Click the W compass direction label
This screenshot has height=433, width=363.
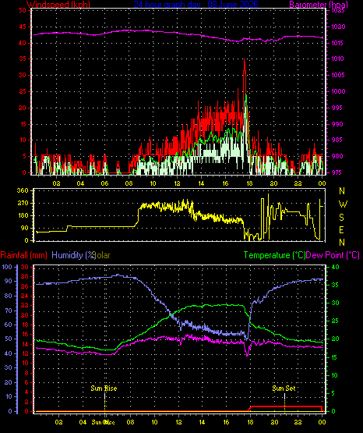click(343, 204)
